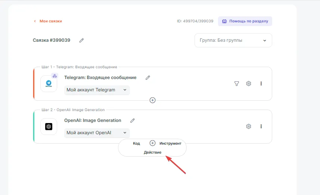This screenshot has height=195, width=320.
Task: Expand Мой аккаунт Telegram dropdown
Action: [x=97, y=90]
